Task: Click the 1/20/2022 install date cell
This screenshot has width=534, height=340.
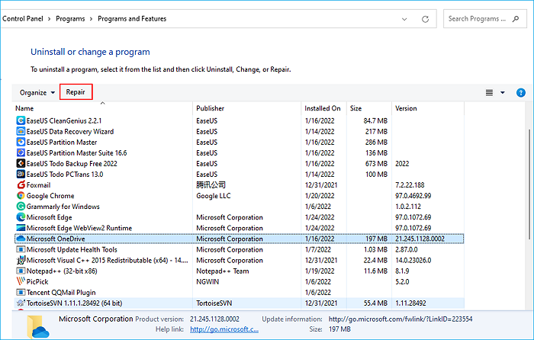Action: coord(320,196)
